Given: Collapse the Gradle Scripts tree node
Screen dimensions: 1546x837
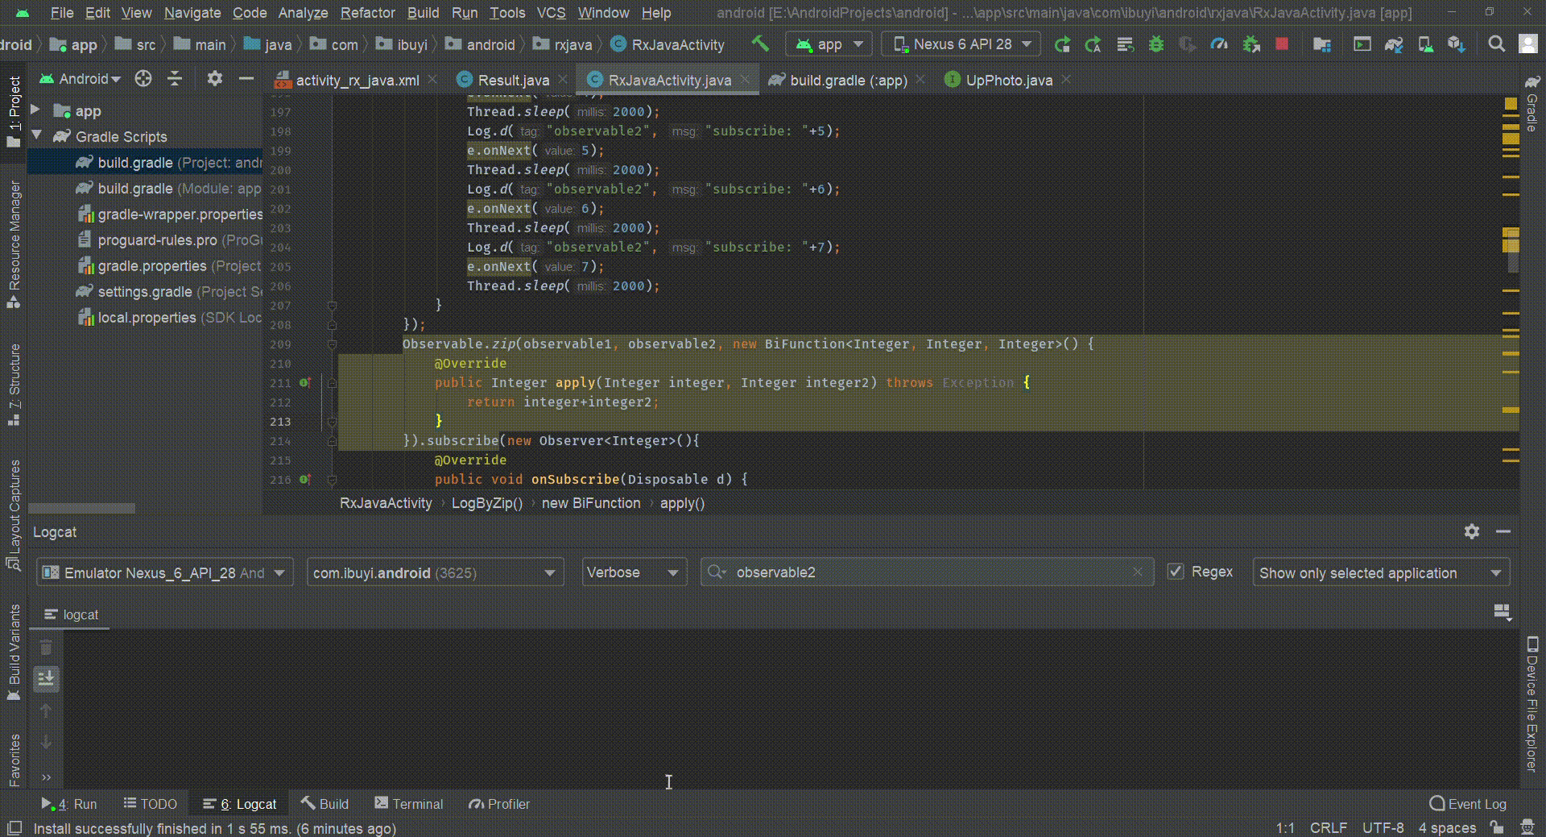Looking at the screenshot, I should tap(36, 135).
